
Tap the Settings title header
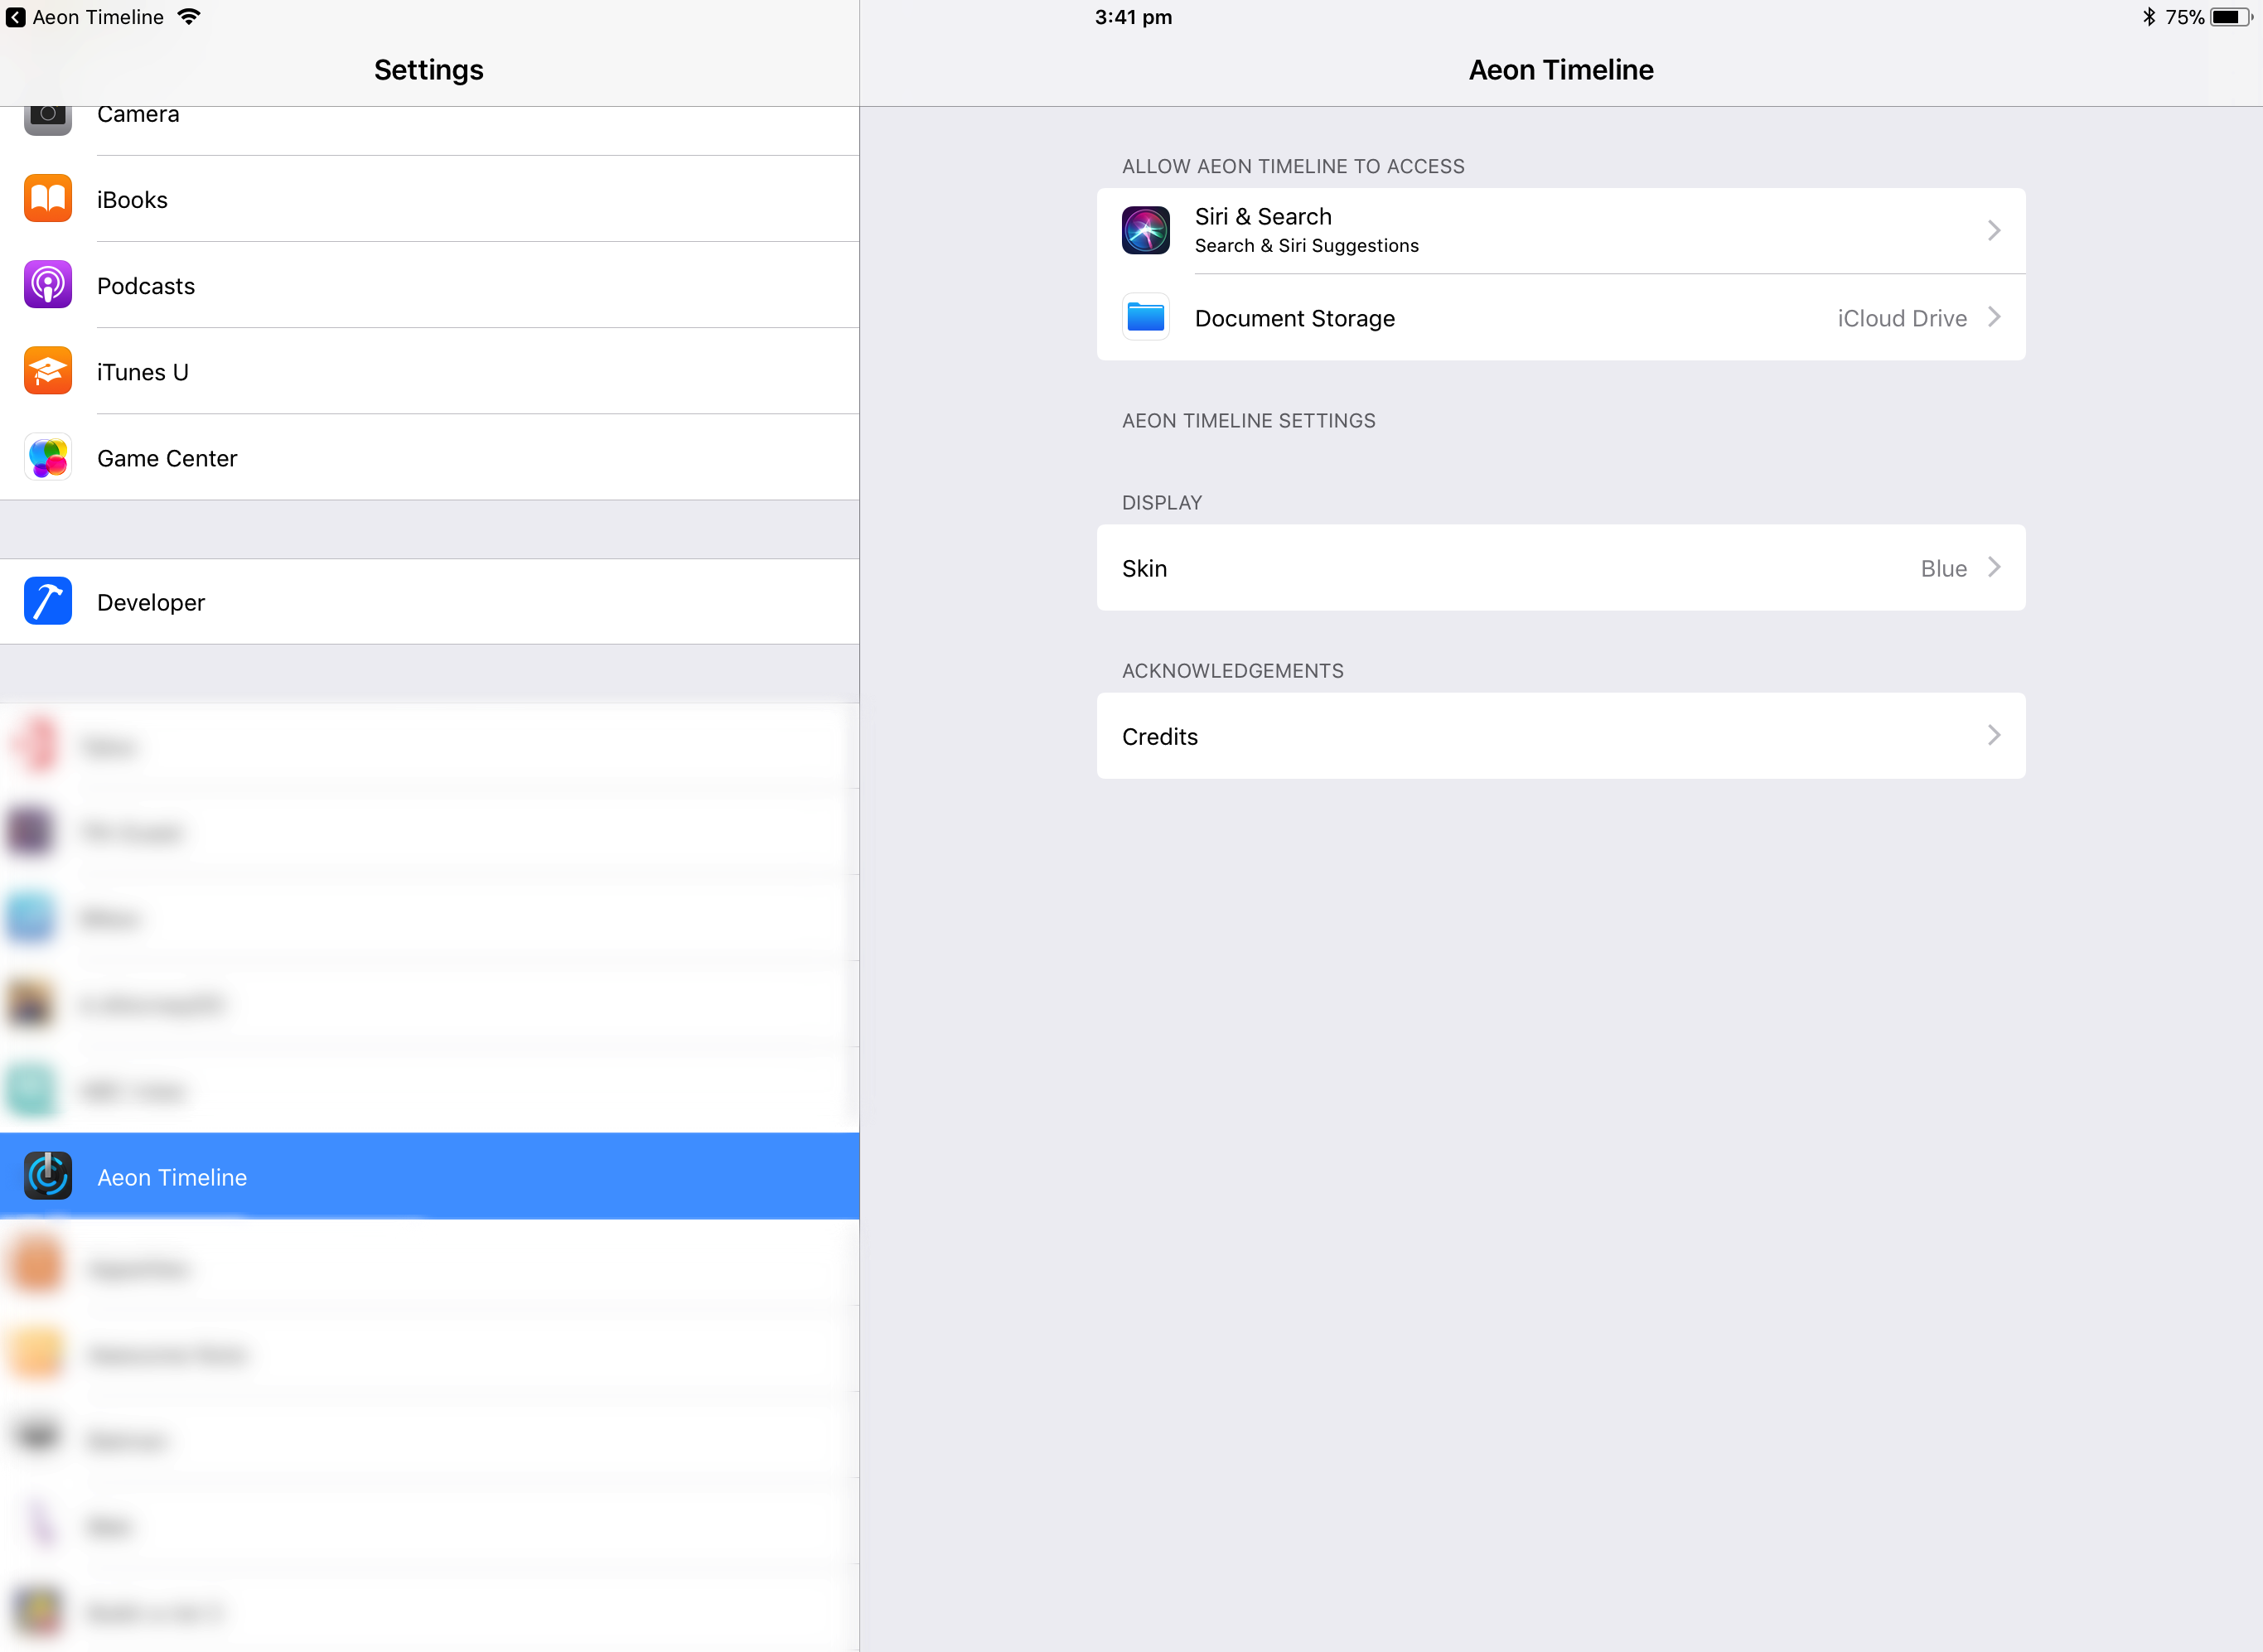coord(428,70)
